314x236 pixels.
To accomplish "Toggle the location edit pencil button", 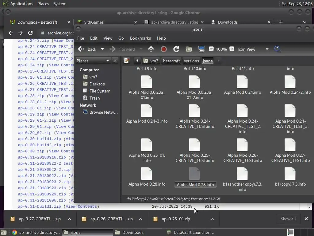I will [127, 61].
